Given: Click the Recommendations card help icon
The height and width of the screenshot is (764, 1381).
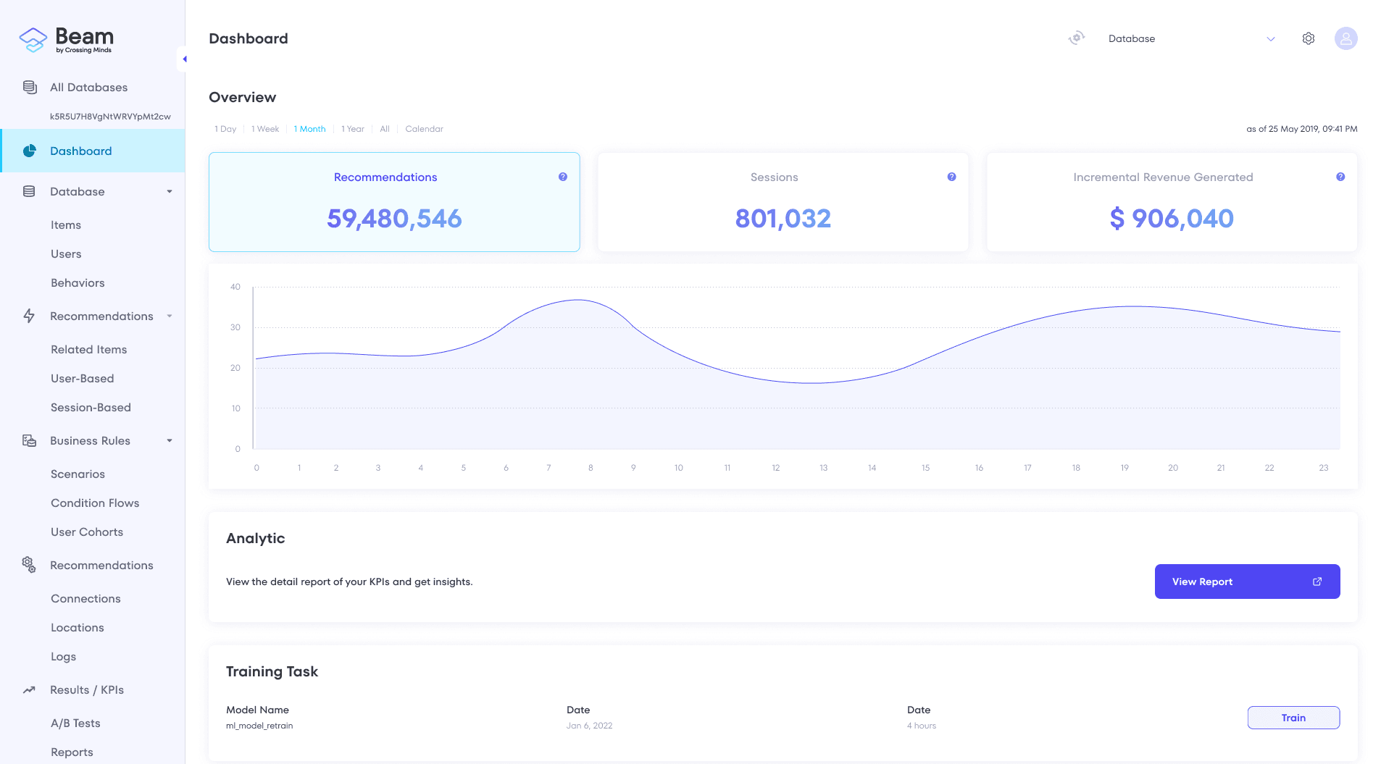Looking at the screenshot, I should click(x=562, y=177).
